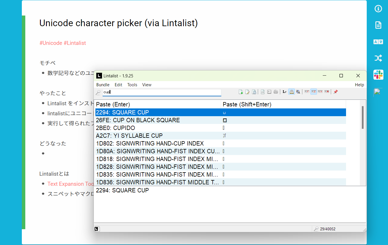Select the regular search mode (r) button
This screenshot has width=388, height=245.
point(307,92)
